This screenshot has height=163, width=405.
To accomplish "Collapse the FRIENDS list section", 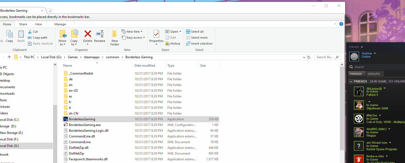I will (351, 81).
